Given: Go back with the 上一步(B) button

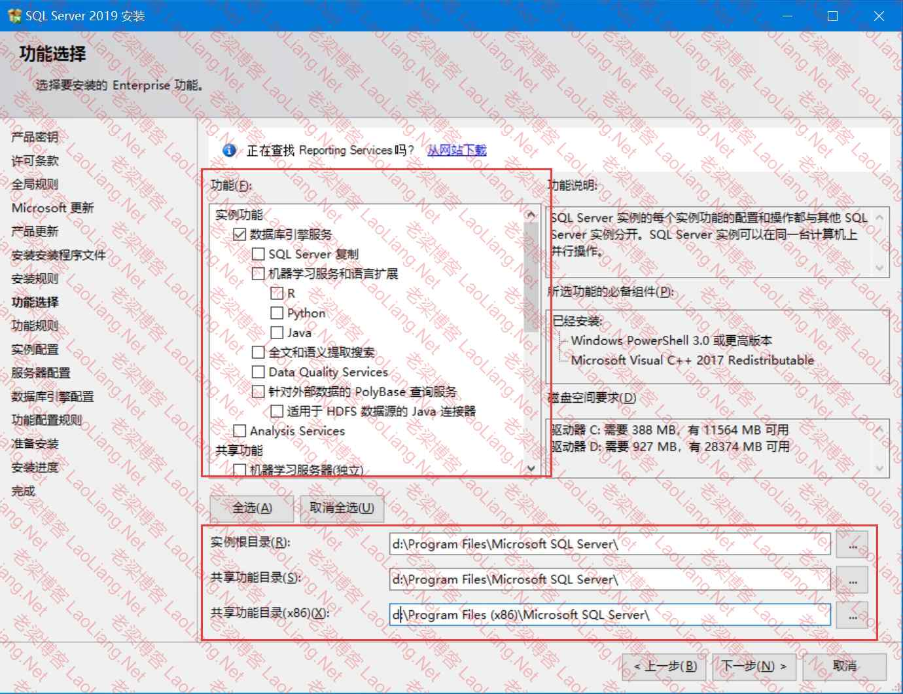Looking at the screenshot, I should tap(664, 667).
